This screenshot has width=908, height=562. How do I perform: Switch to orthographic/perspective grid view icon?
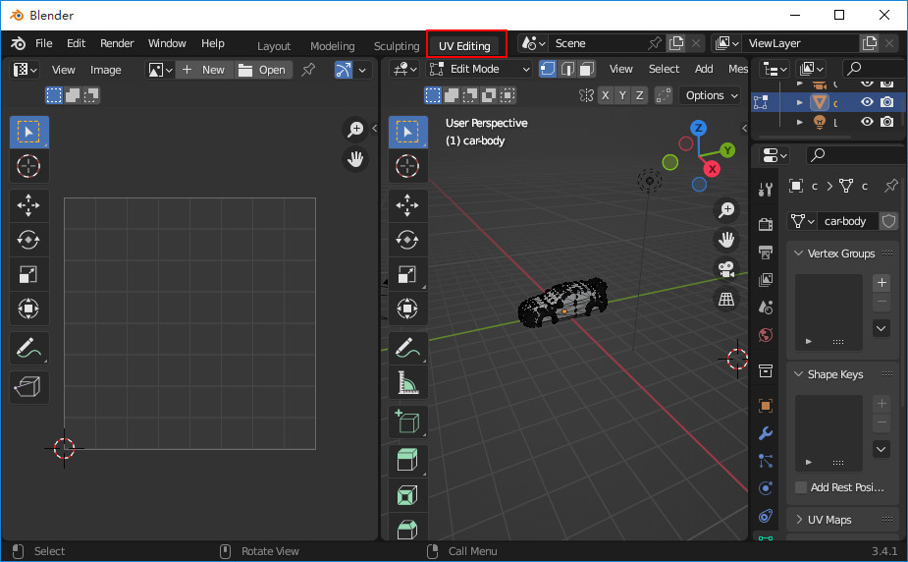(726, 299)
